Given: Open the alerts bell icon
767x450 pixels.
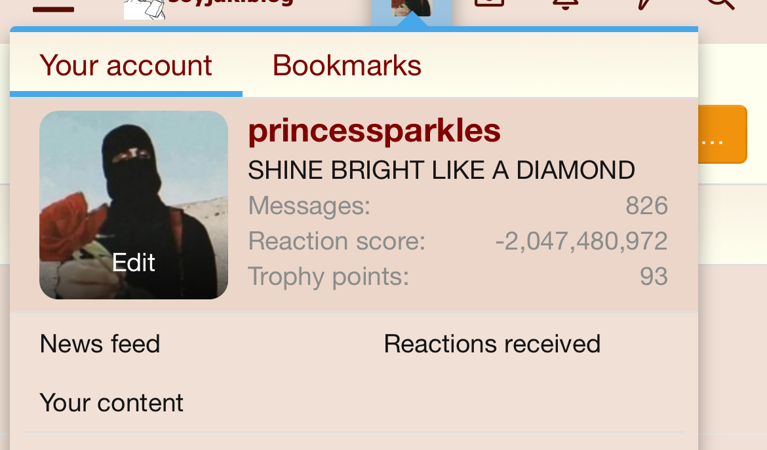Looking at the screenshot, I should point(566,5).
